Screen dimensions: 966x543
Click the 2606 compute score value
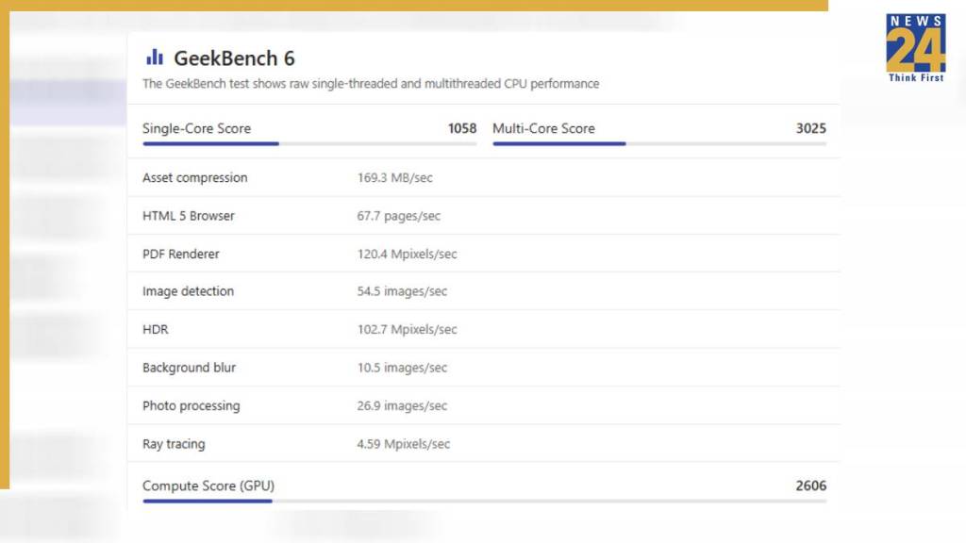point(810,485)
